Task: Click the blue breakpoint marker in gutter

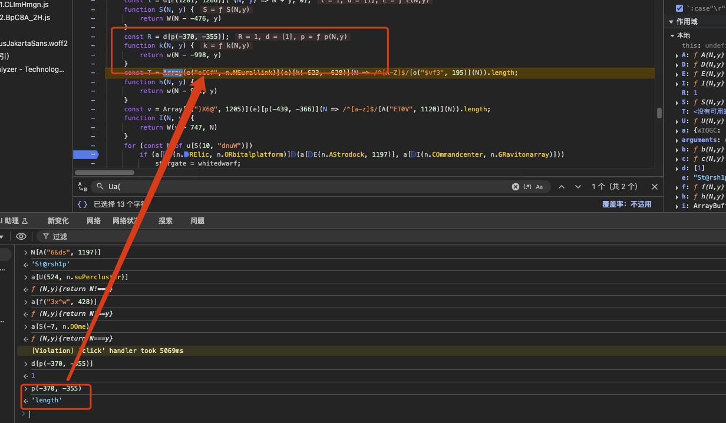Action: pyautogui.click(x=85, y=154)
